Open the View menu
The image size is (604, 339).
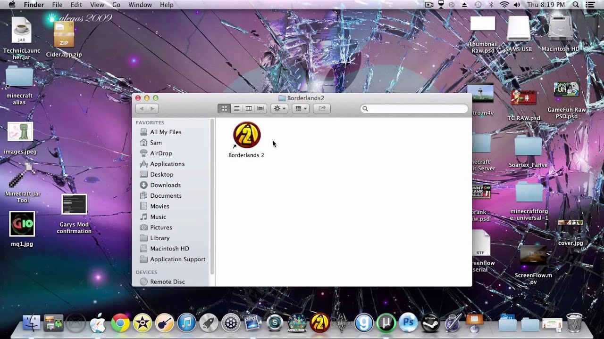click(97, 5)
